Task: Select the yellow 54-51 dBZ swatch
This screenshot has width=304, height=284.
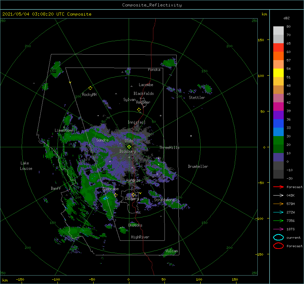Action: (278, 73)
